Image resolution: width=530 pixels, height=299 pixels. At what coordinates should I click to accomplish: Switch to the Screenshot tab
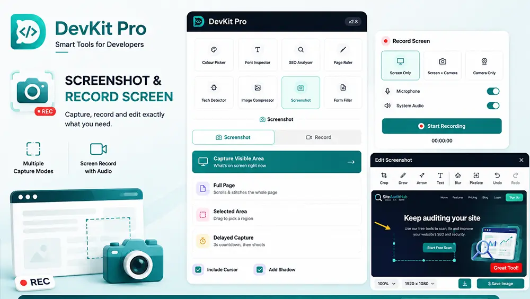click(x=233, y=137)
